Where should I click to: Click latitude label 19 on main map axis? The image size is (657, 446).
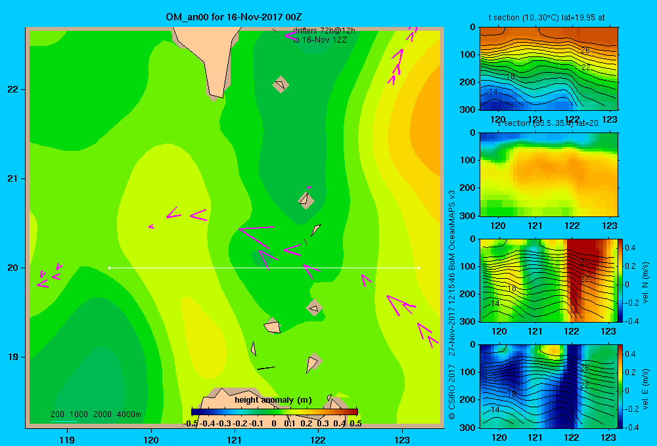[12, 357]
